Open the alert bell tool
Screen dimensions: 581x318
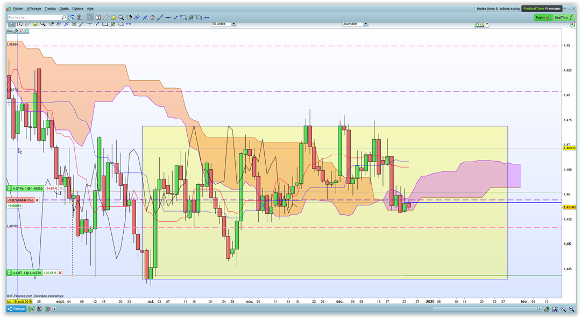pyautogui.click(x=114, y=17)
